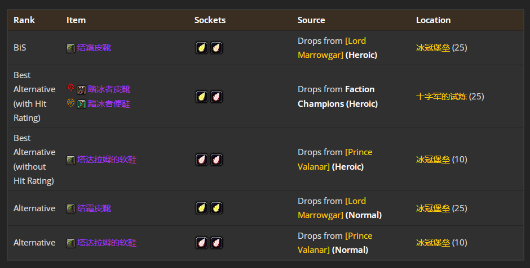The width and height of the screenshot is (530, 268).
Task: Click the Sockets column header
Action: (x=210, y=20)
